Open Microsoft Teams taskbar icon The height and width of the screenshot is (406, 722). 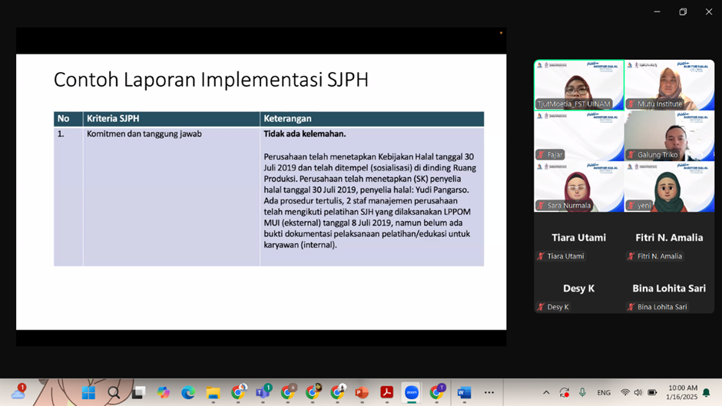tap(263, 392)
